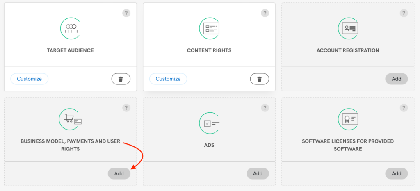Customize the Target Audience section

(29, 79)
